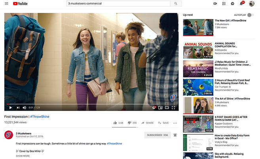Open the account avatar menu
Image resolution: width=260 pixels, height=159 pixels.
[252, 4]
